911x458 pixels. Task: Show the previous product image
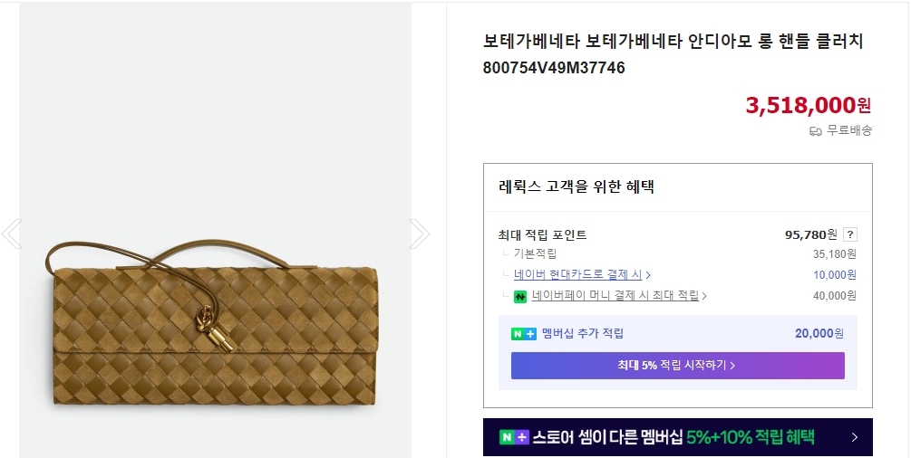12,234
